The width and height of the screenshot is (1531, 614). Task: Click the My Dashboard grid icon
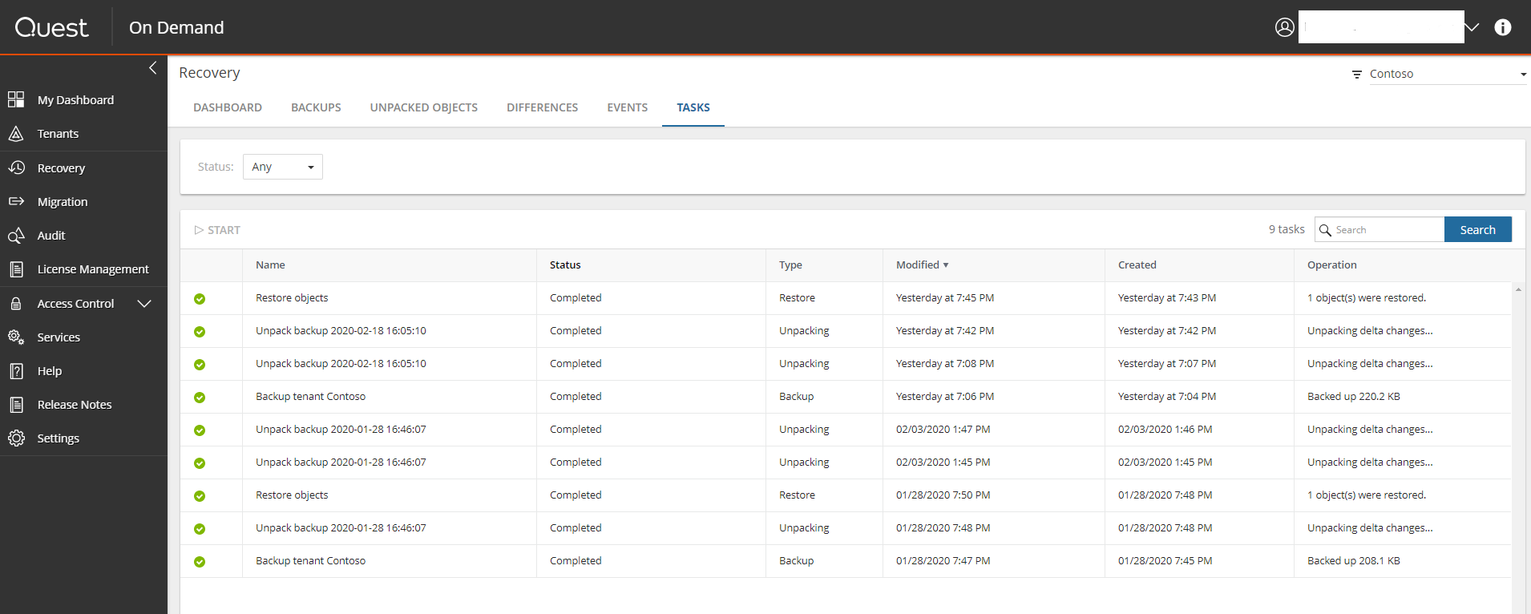coord(16,99)
